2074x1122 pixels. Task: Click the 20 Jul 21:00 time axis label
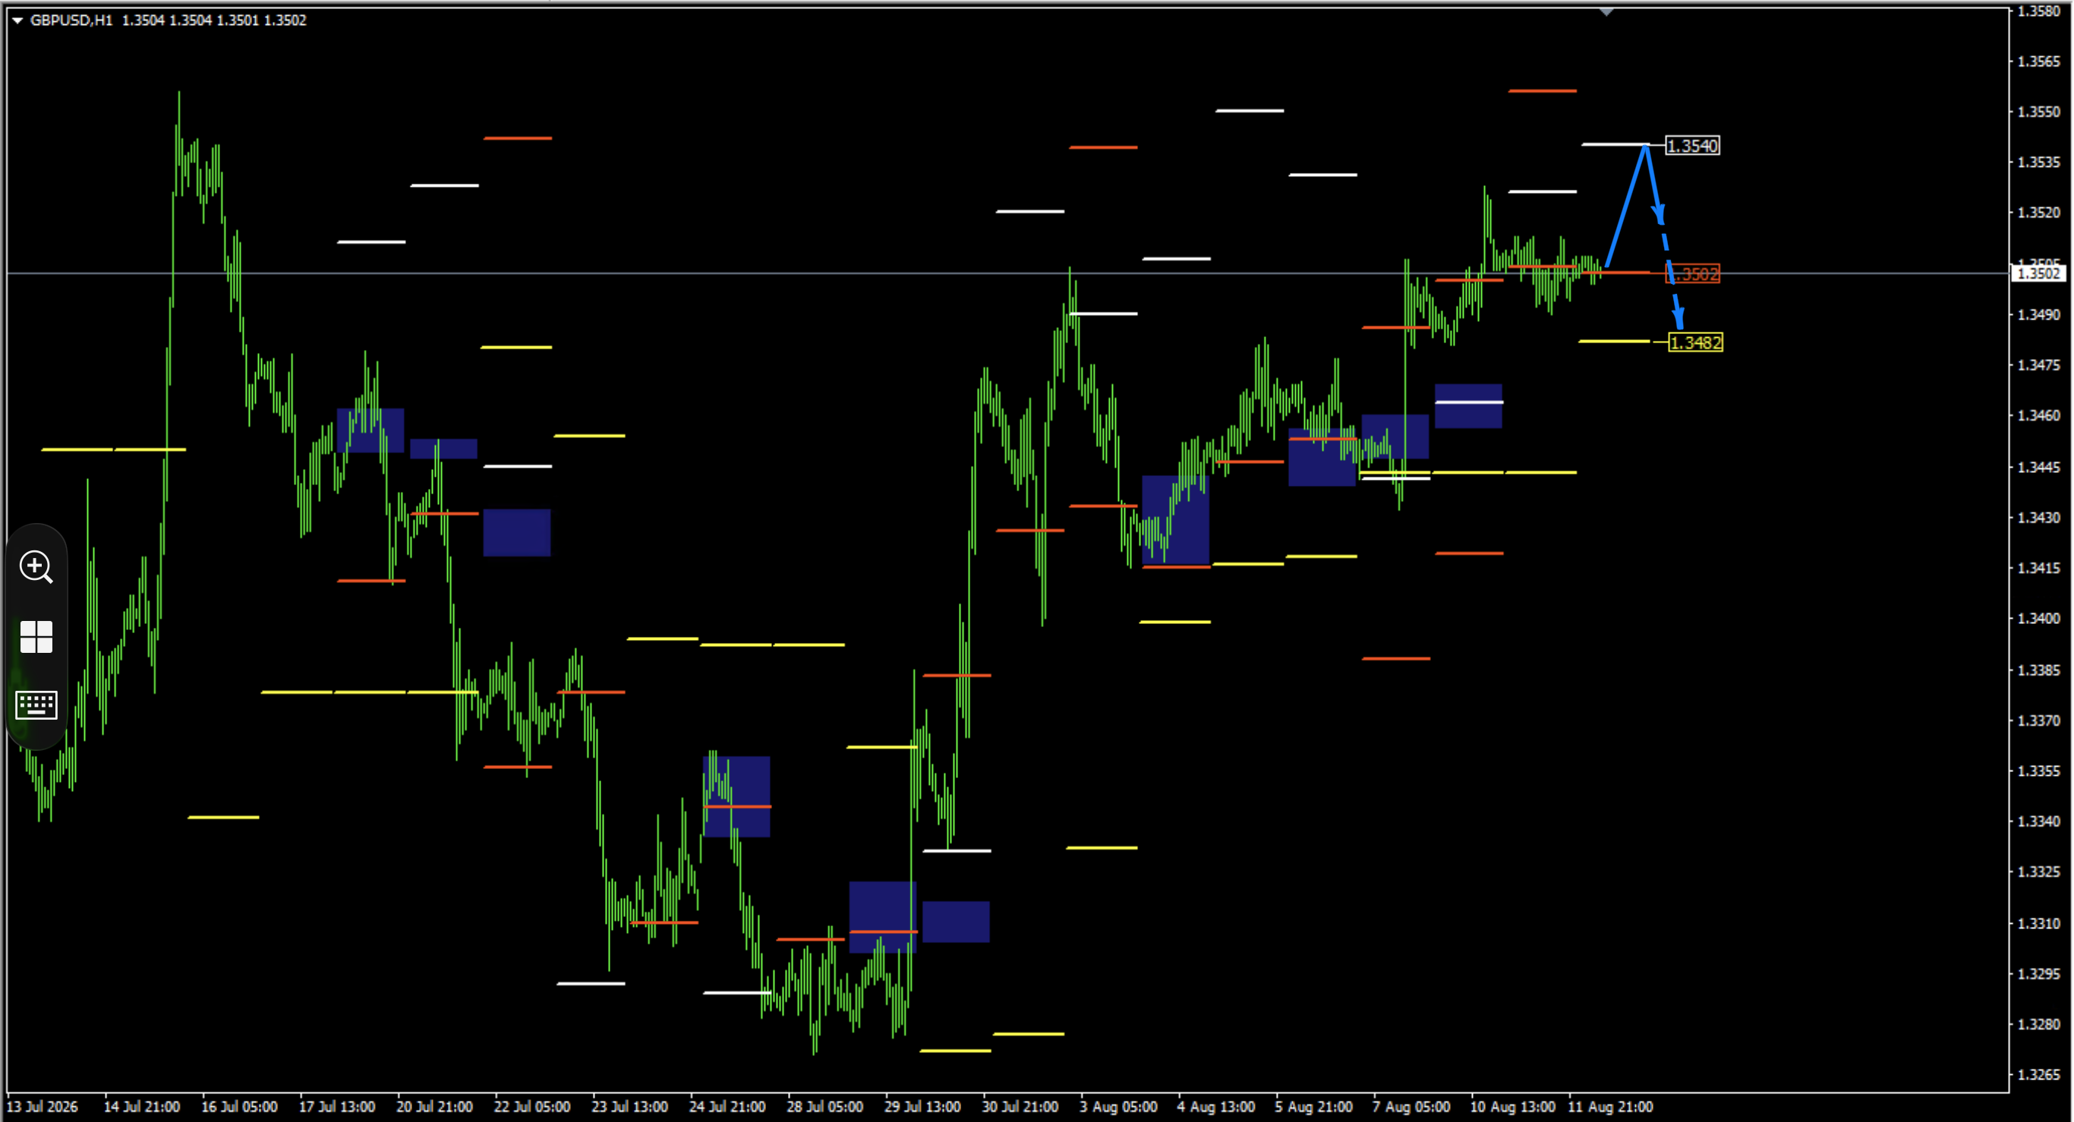pos(434,1107)
